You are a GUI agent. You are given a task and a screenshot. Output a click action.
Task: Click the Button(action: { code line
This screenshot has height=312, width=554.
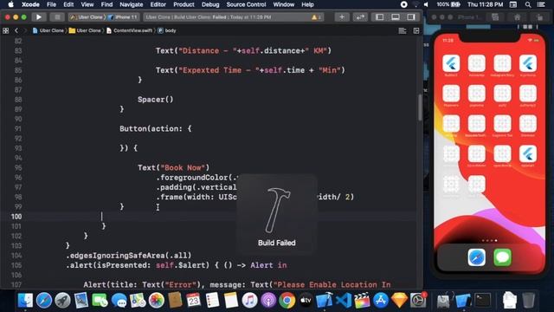click(156, 129)
